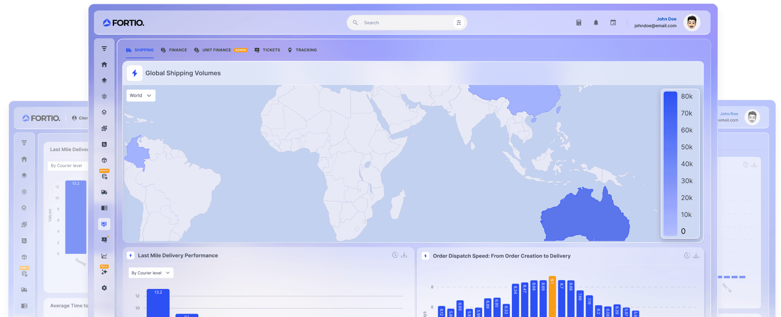Click Home icon in left background window
This screenshot has width=781, height=317.
pyautogui.click(x=24, y=159)
